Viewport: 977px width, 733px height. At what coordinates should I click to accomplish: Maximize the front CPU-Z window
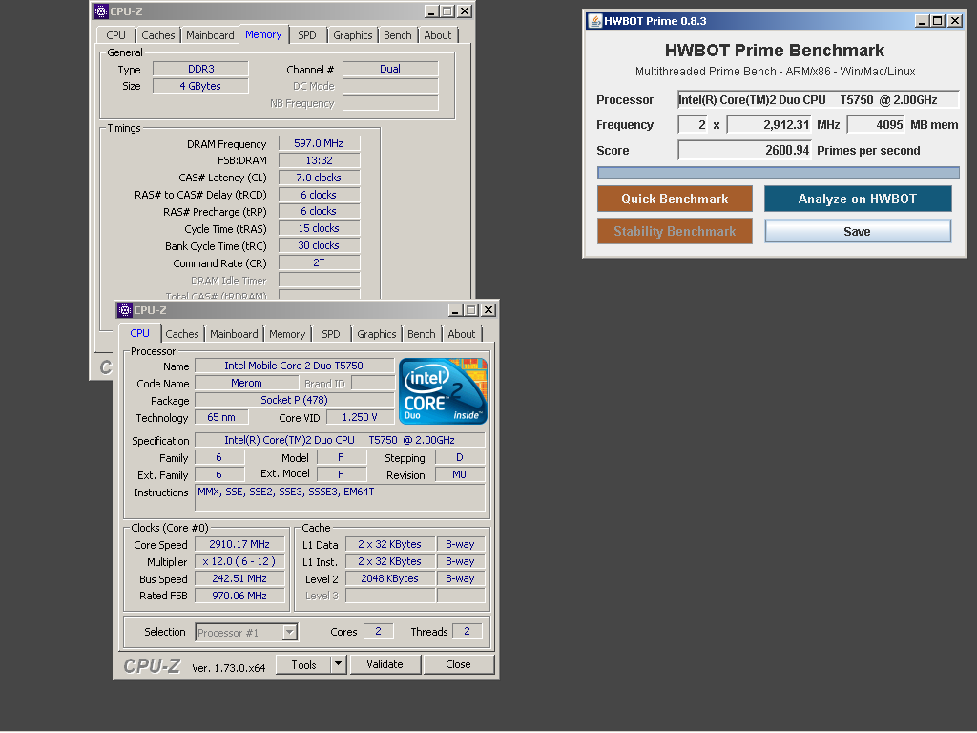[x=471, y=310]
